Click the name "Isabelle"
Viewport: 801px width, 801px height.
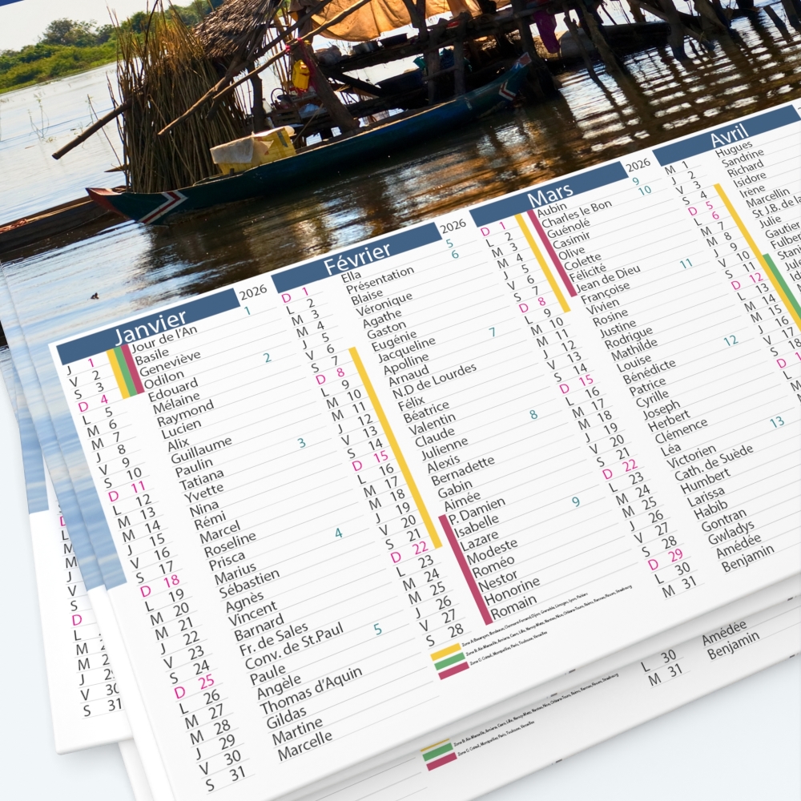tap(476, 525)
